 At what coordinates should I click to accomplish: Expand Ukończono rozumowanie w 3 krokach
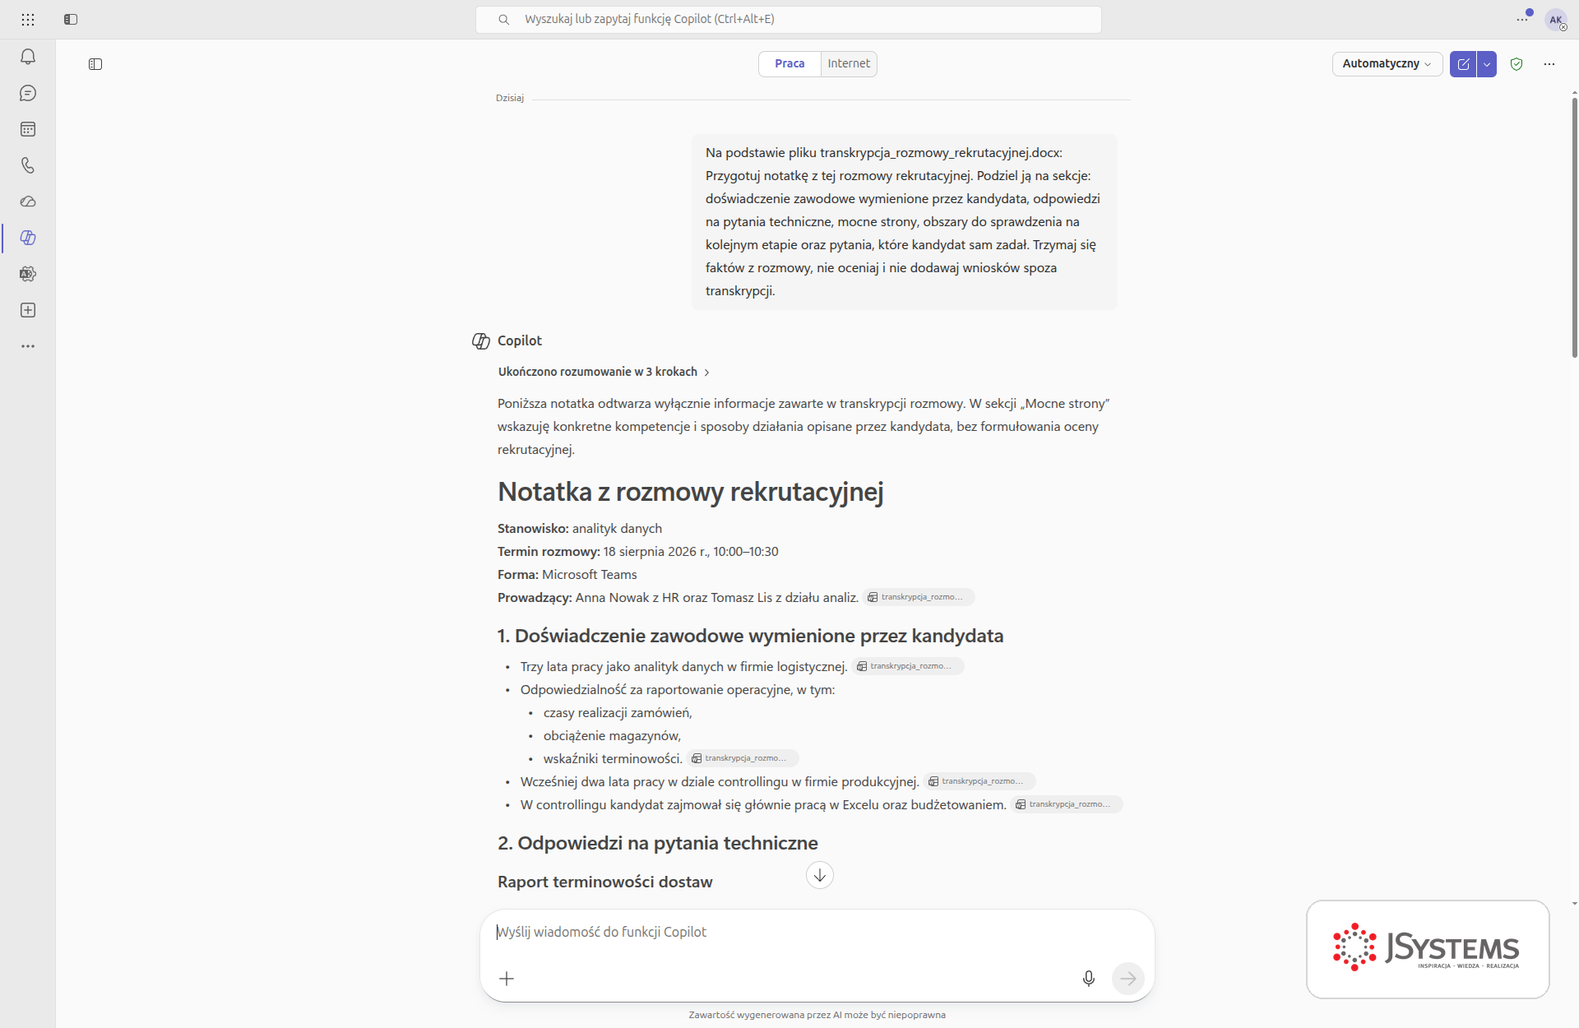pos(604,372)
